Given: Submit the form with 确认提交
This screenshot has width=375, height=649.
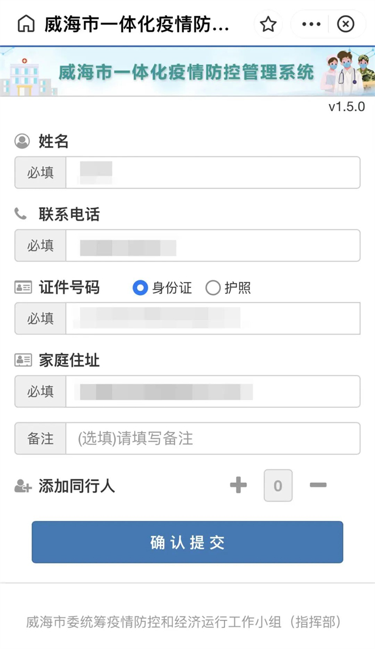Looking at the screenshot, I should click(x=187, y=542).
